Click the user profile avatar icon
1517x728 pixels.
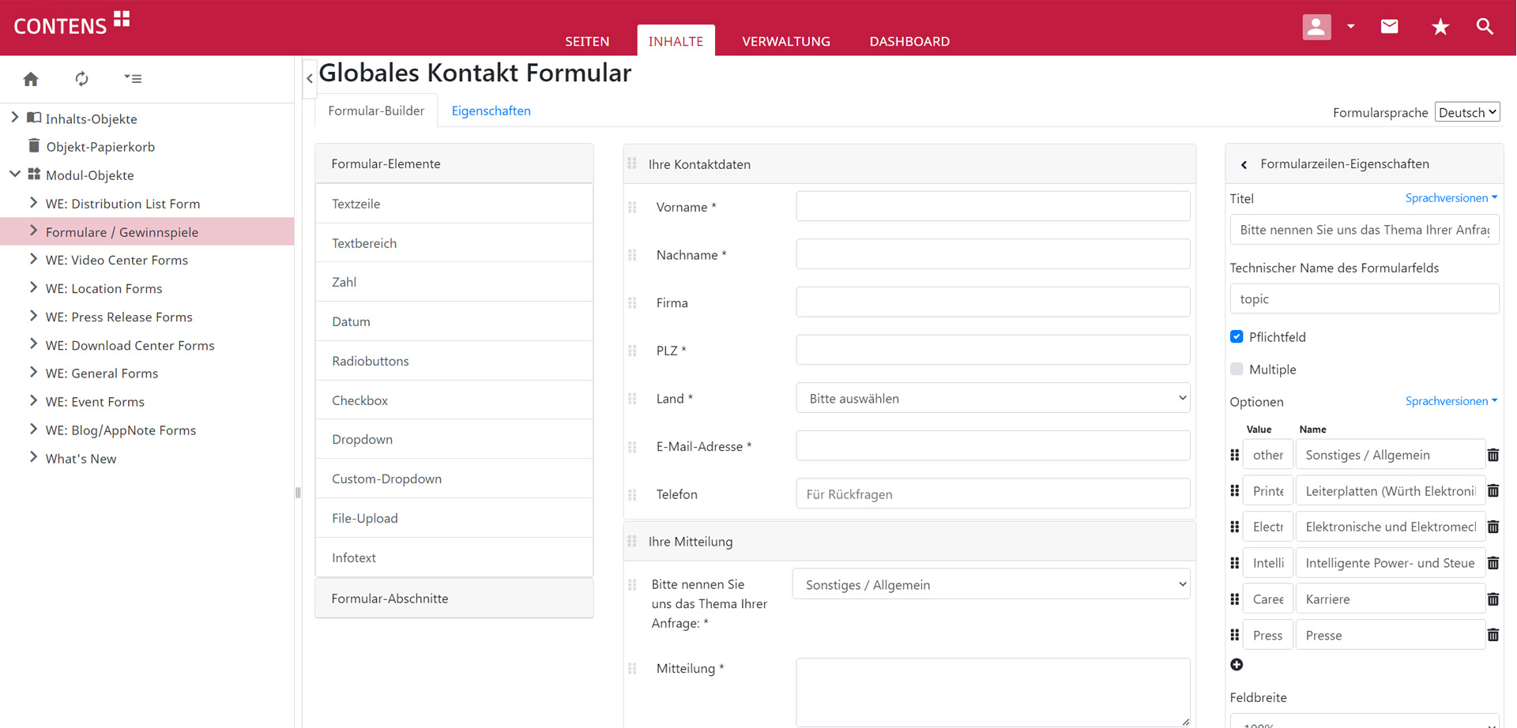click(x=1316, y=27)
